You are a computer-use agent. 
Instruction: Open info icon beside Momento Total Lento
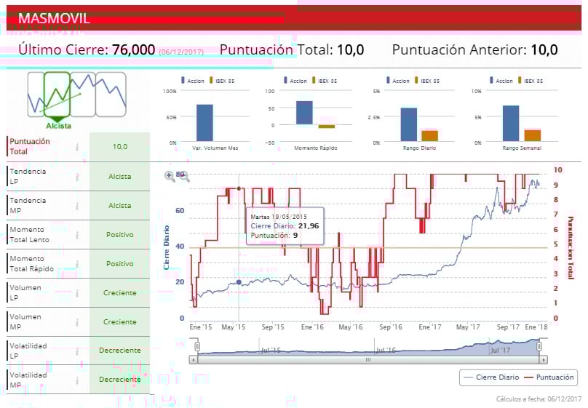click(x=77, y=235)
